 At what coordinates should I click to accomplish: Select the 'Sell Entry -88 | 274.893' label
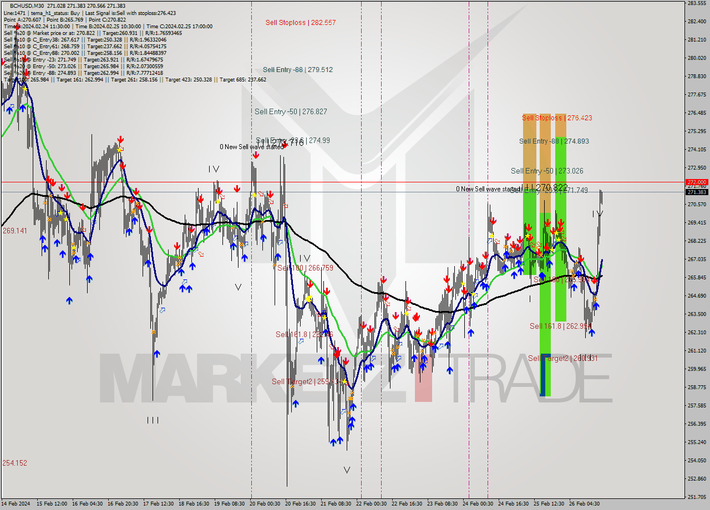coord(554,141)
